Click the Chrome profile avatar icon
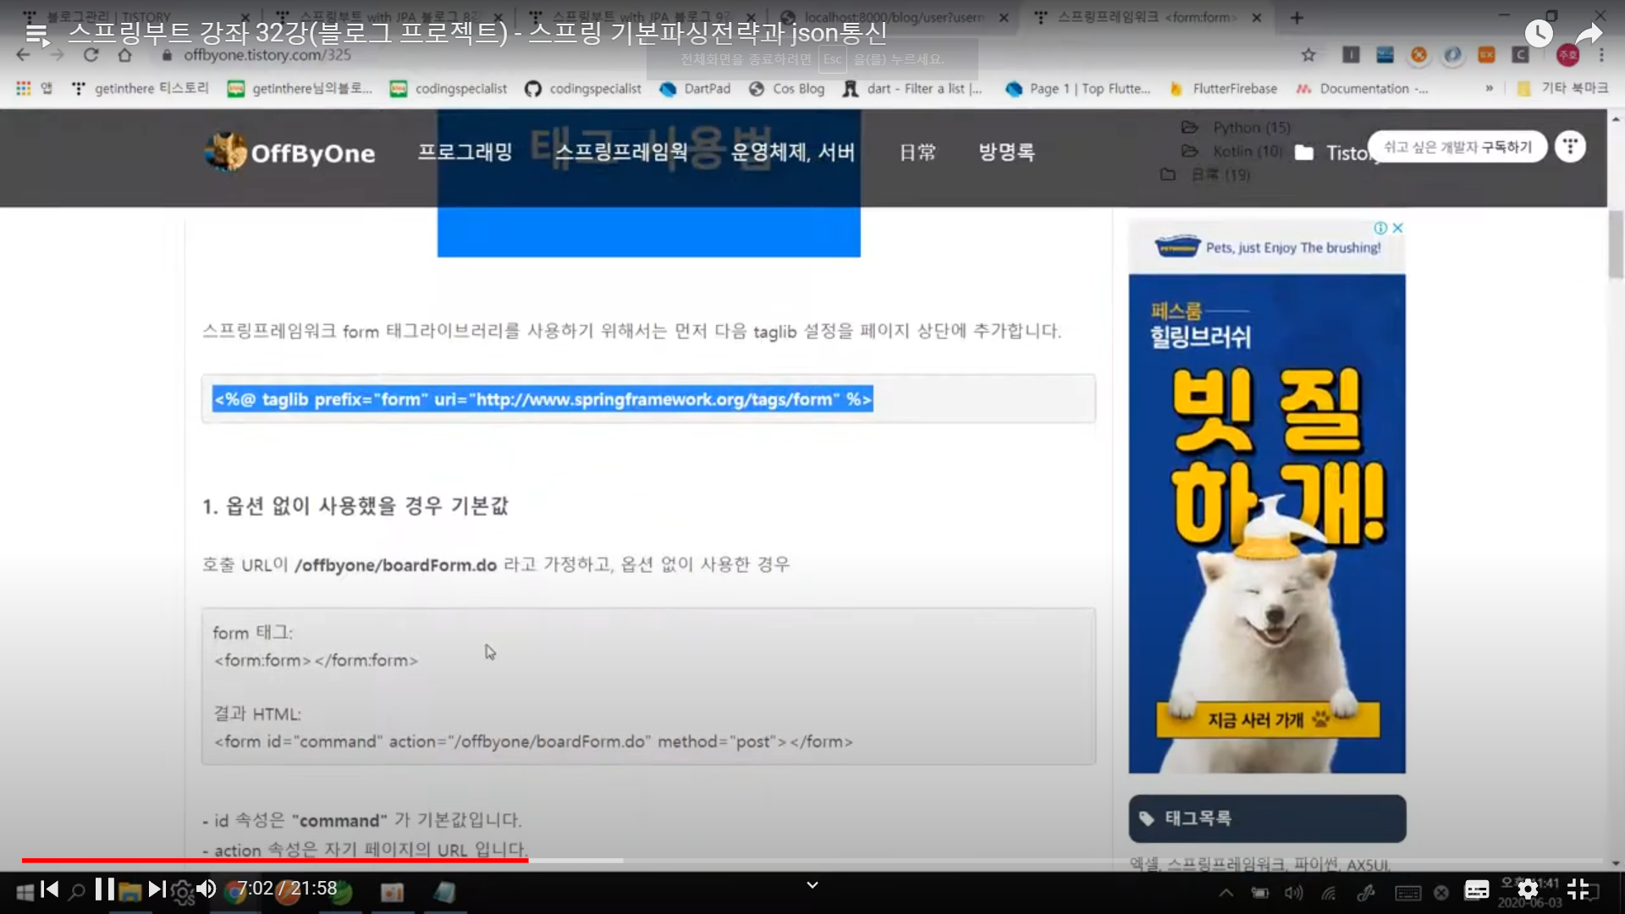The width and height of the screenshot is (1625, 914). coord(1567,55)
